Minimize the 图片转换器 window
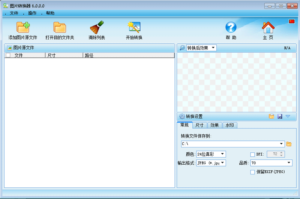 tap(270, 6)
